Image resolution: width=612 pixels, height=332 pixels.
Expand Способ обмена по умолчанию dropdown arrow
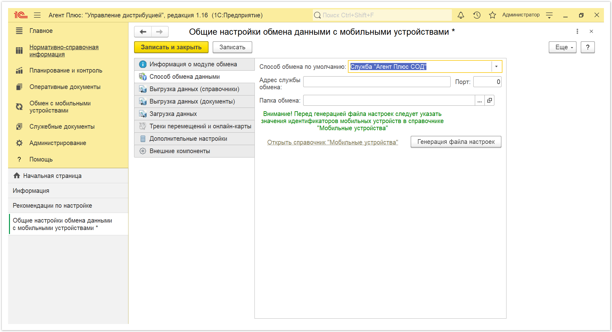(x=496, y=66)
